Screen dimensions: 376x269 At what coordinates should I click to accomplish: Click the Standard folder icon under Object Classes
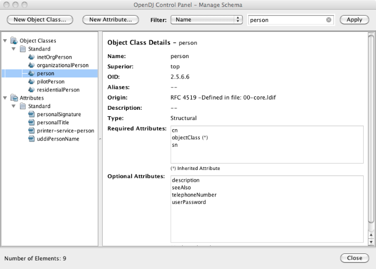(23, 49)
